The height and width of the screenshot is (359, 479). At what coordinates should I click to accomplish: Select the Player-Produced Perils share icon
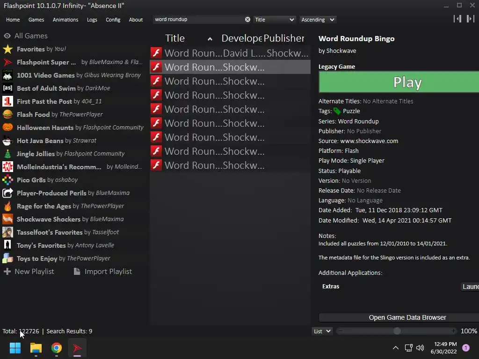tap(7, 193)
